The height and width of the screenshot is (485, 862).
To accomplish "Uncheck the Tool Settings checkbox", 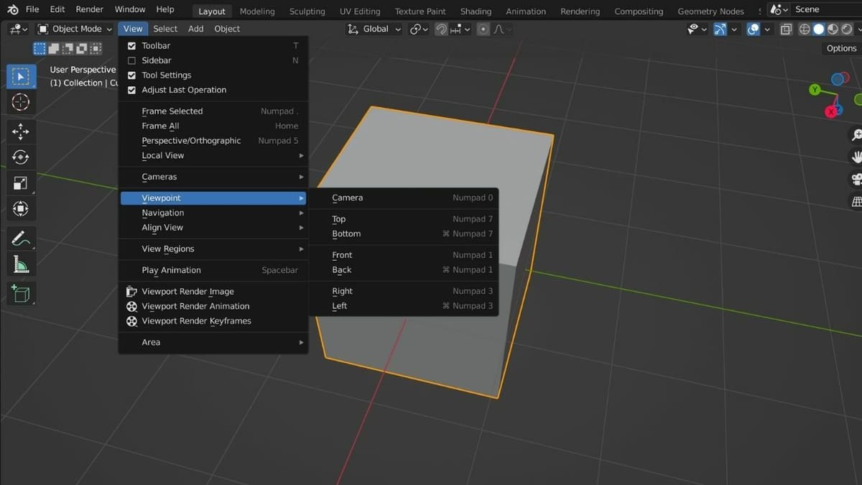I will [x=131, y=75].
